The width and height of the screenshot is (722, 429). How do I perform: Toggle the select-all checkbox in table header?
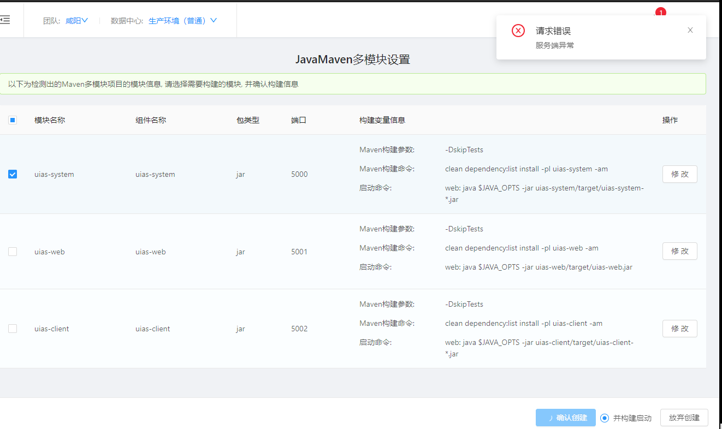click(x=13, y=120)
